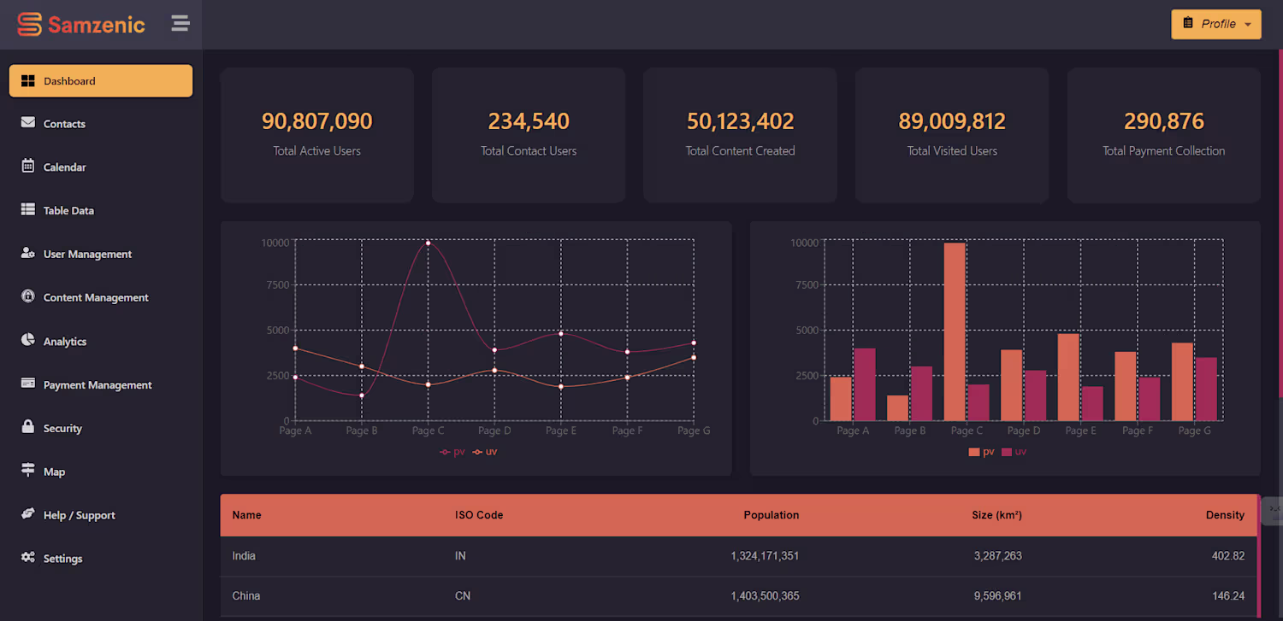Open the Settings gears icon
The image size is (1283, 621).
28,557
